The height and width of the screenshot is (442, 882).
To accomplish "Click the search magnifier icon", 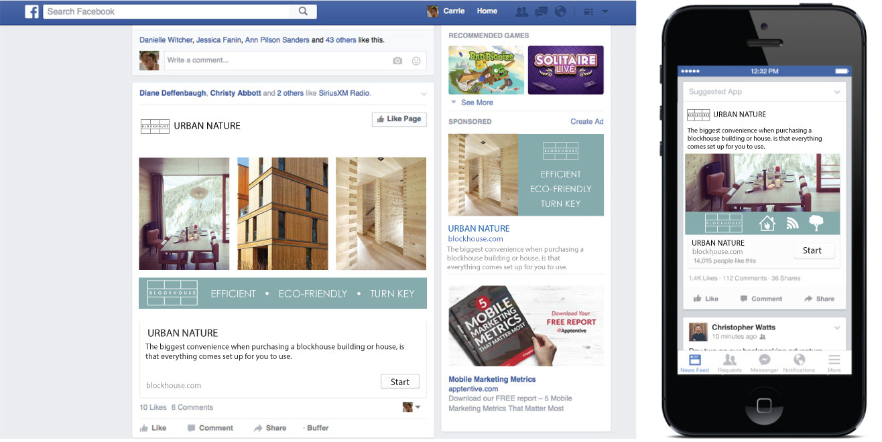I will point(303,11).
